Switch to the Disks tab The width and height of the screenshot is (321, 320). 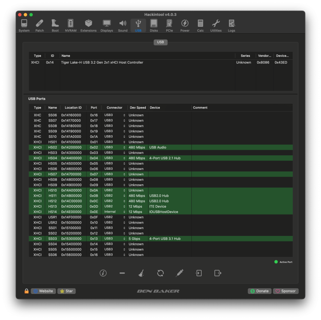coord(154,26)
